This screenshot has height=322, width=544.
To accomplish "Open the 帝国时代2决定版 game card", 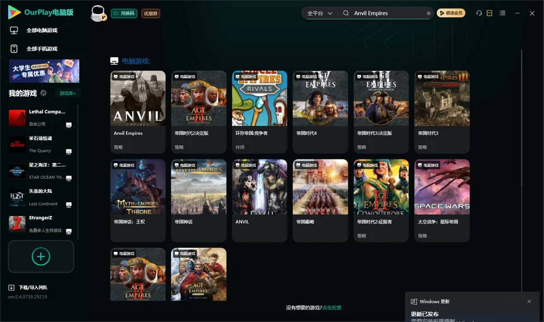I will 199,112.
